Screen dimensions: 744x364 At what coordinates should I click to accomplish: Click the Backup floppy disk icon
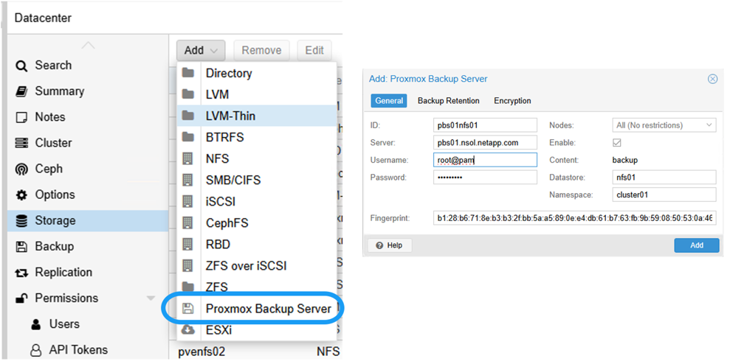tap(21, 247)
